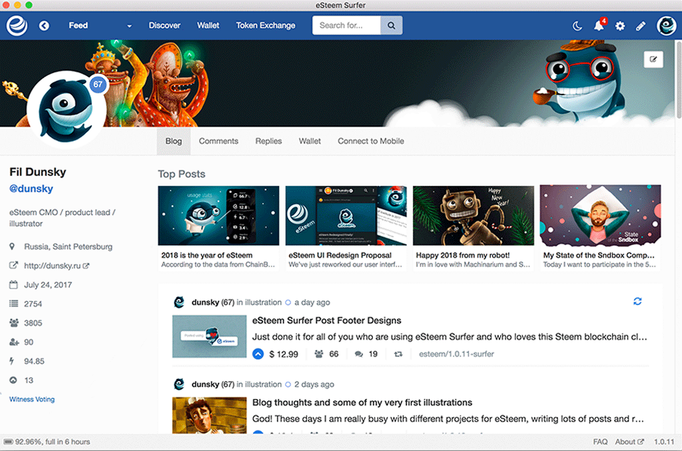Focus the Search for... field

346,25
